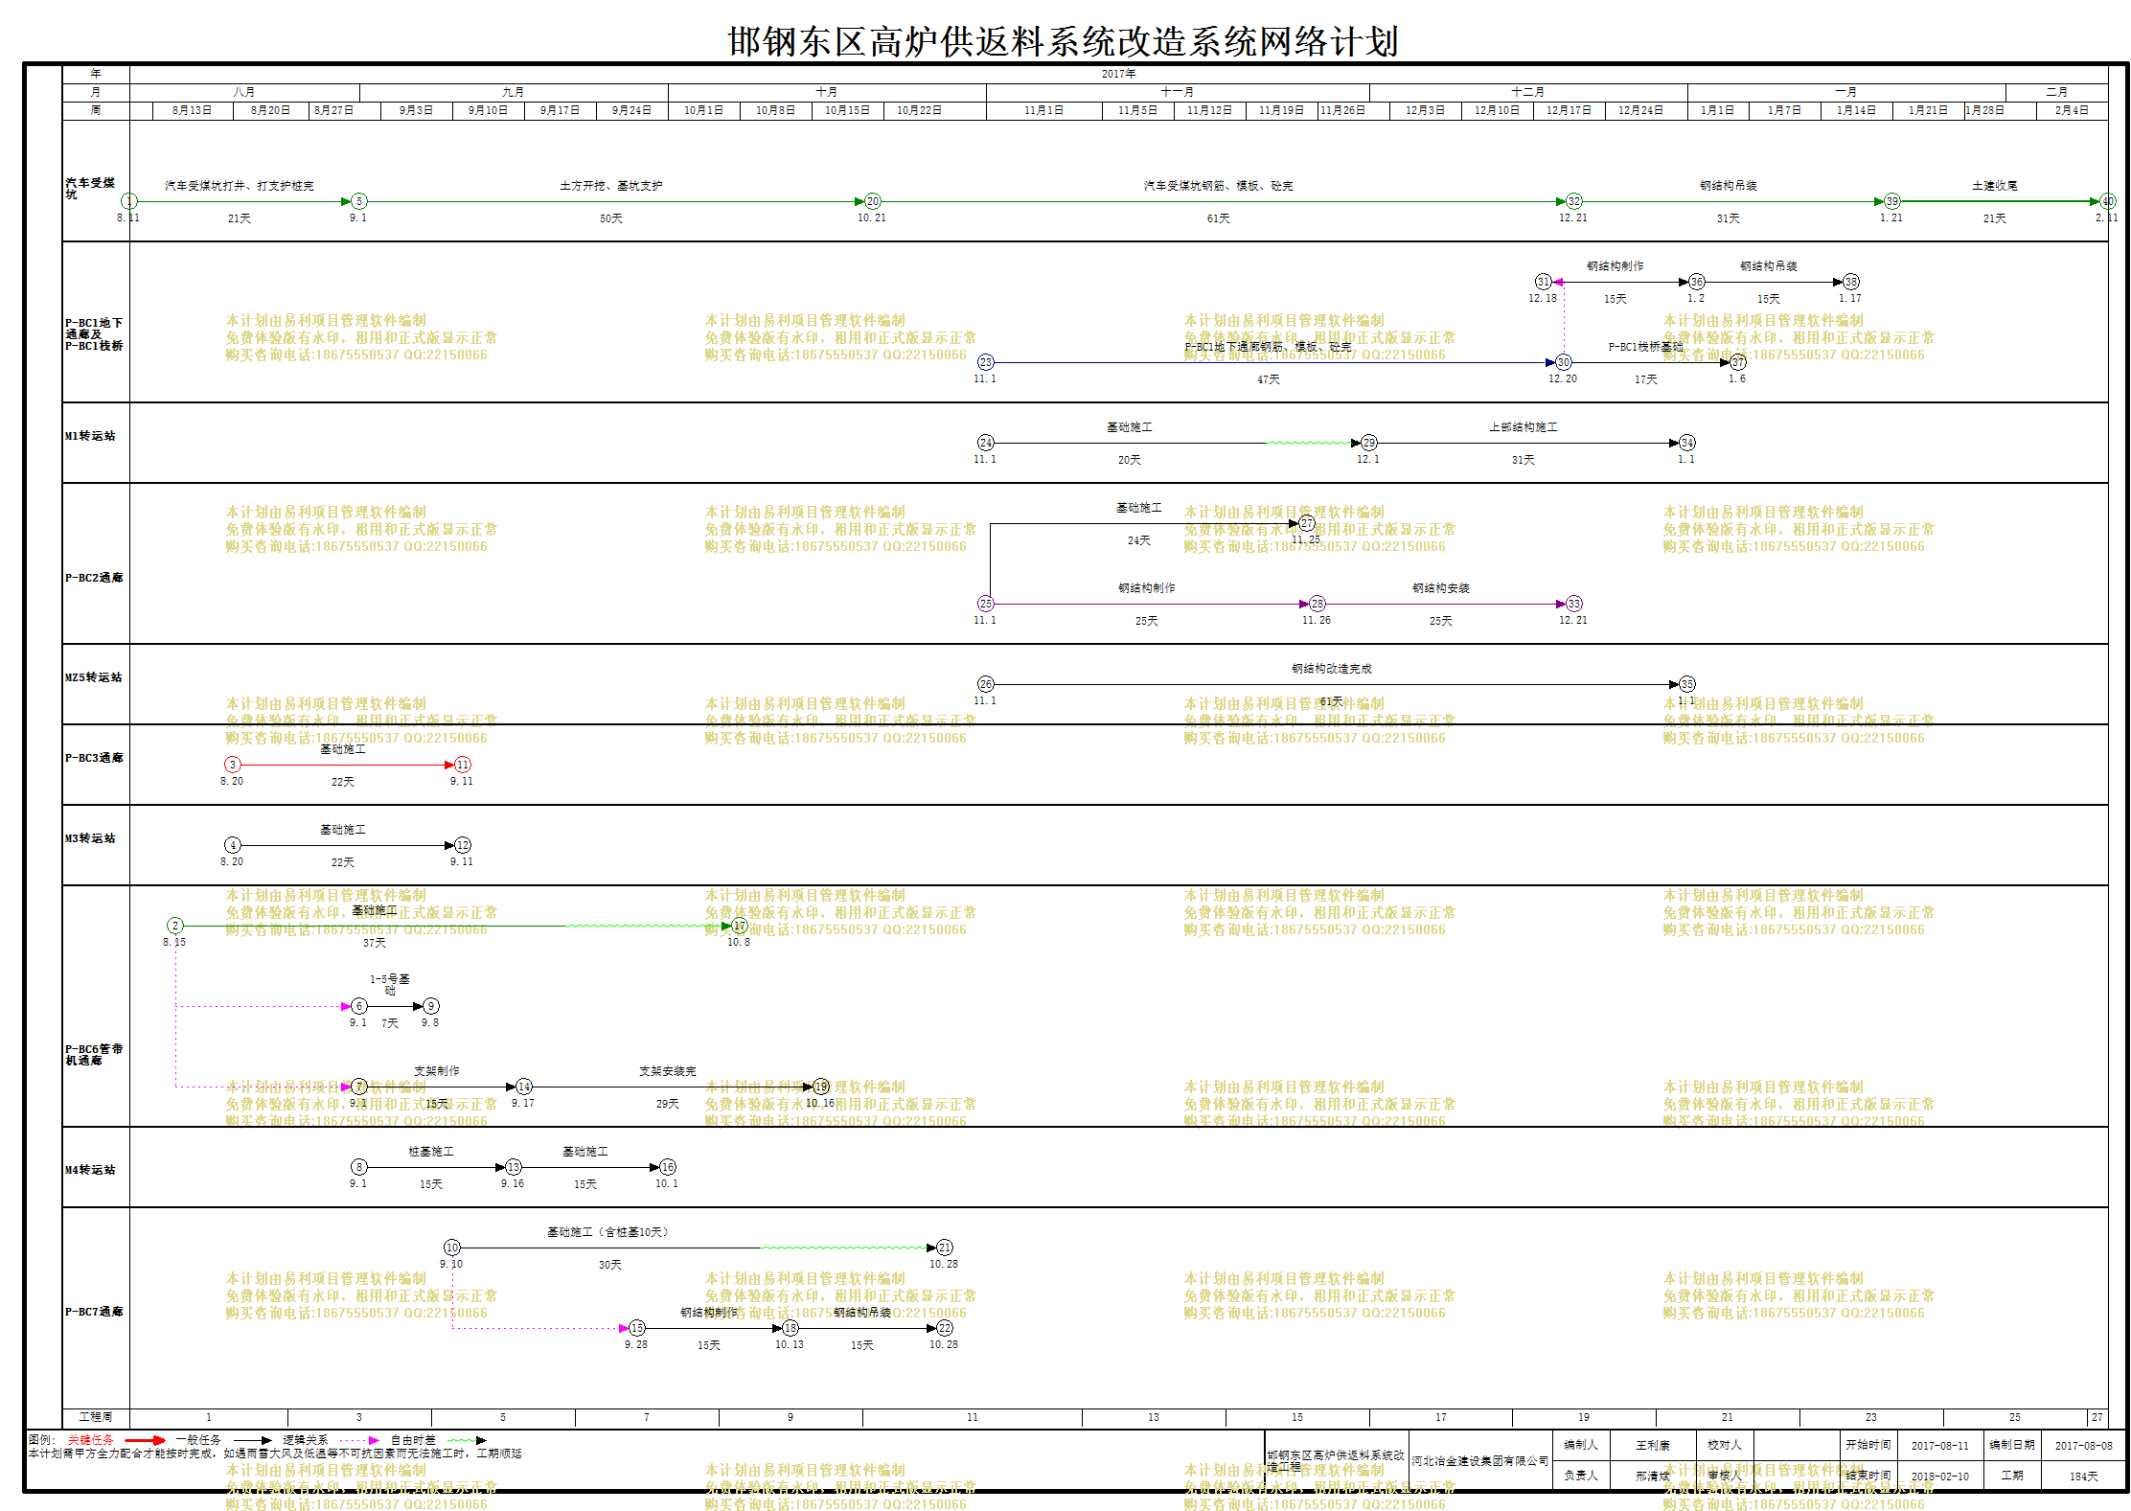This screenshot has height=1511, width=2131.
Task: Select node 23 in the P-BC1 row
Action: 986,362
